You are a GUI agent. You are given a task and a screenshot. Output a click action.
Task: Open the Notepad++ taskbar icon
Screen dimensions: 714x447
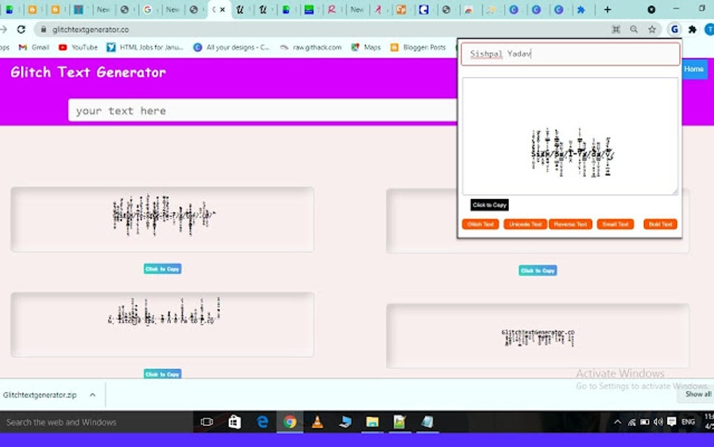(399, 422)
